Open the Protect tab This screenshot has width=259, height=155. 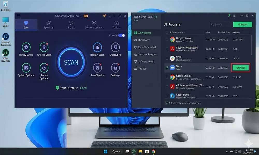(71, 25)
